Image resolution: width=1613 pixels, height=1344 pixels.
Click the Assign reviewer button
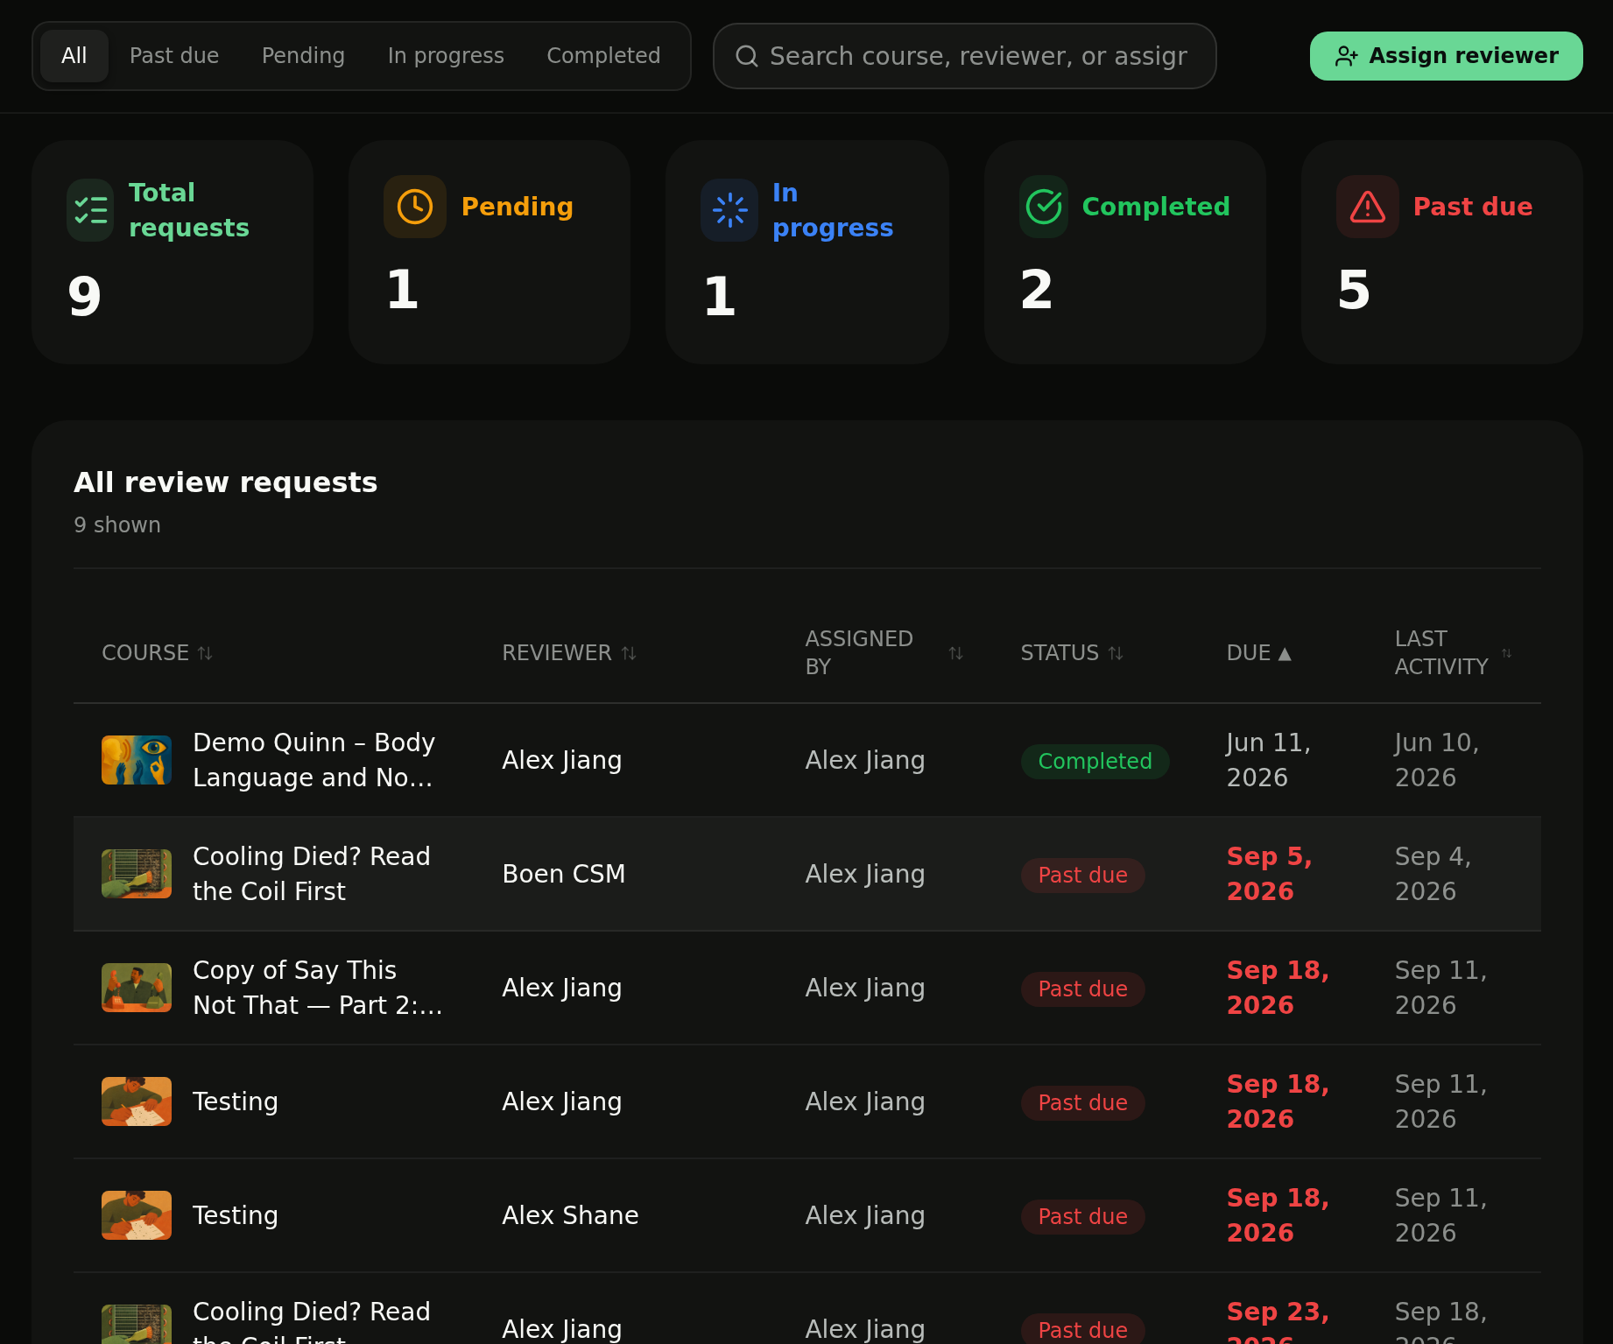click(1446, 56)
